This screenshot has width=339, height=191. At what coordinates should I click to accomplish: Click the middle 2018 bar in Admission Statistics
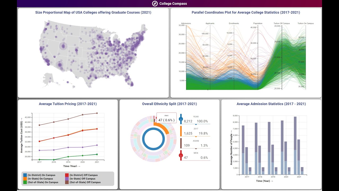tap(260, 160)
